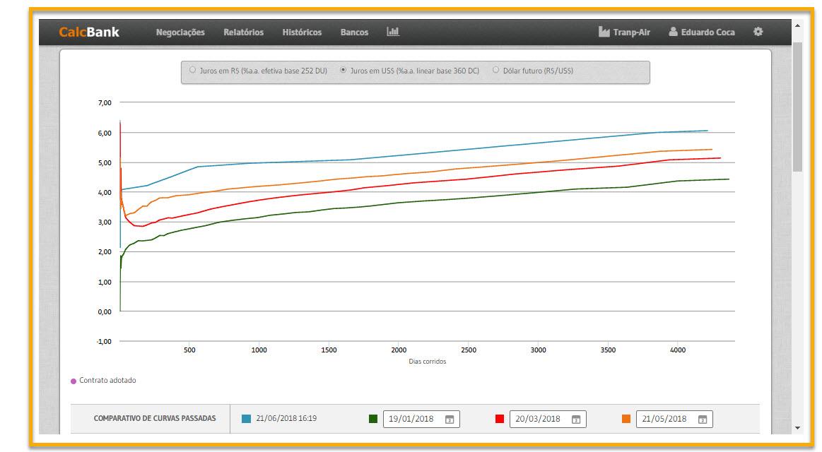
Task: Click the user icon beside Eduardo Coca
Action: click(x=673, y=32)
